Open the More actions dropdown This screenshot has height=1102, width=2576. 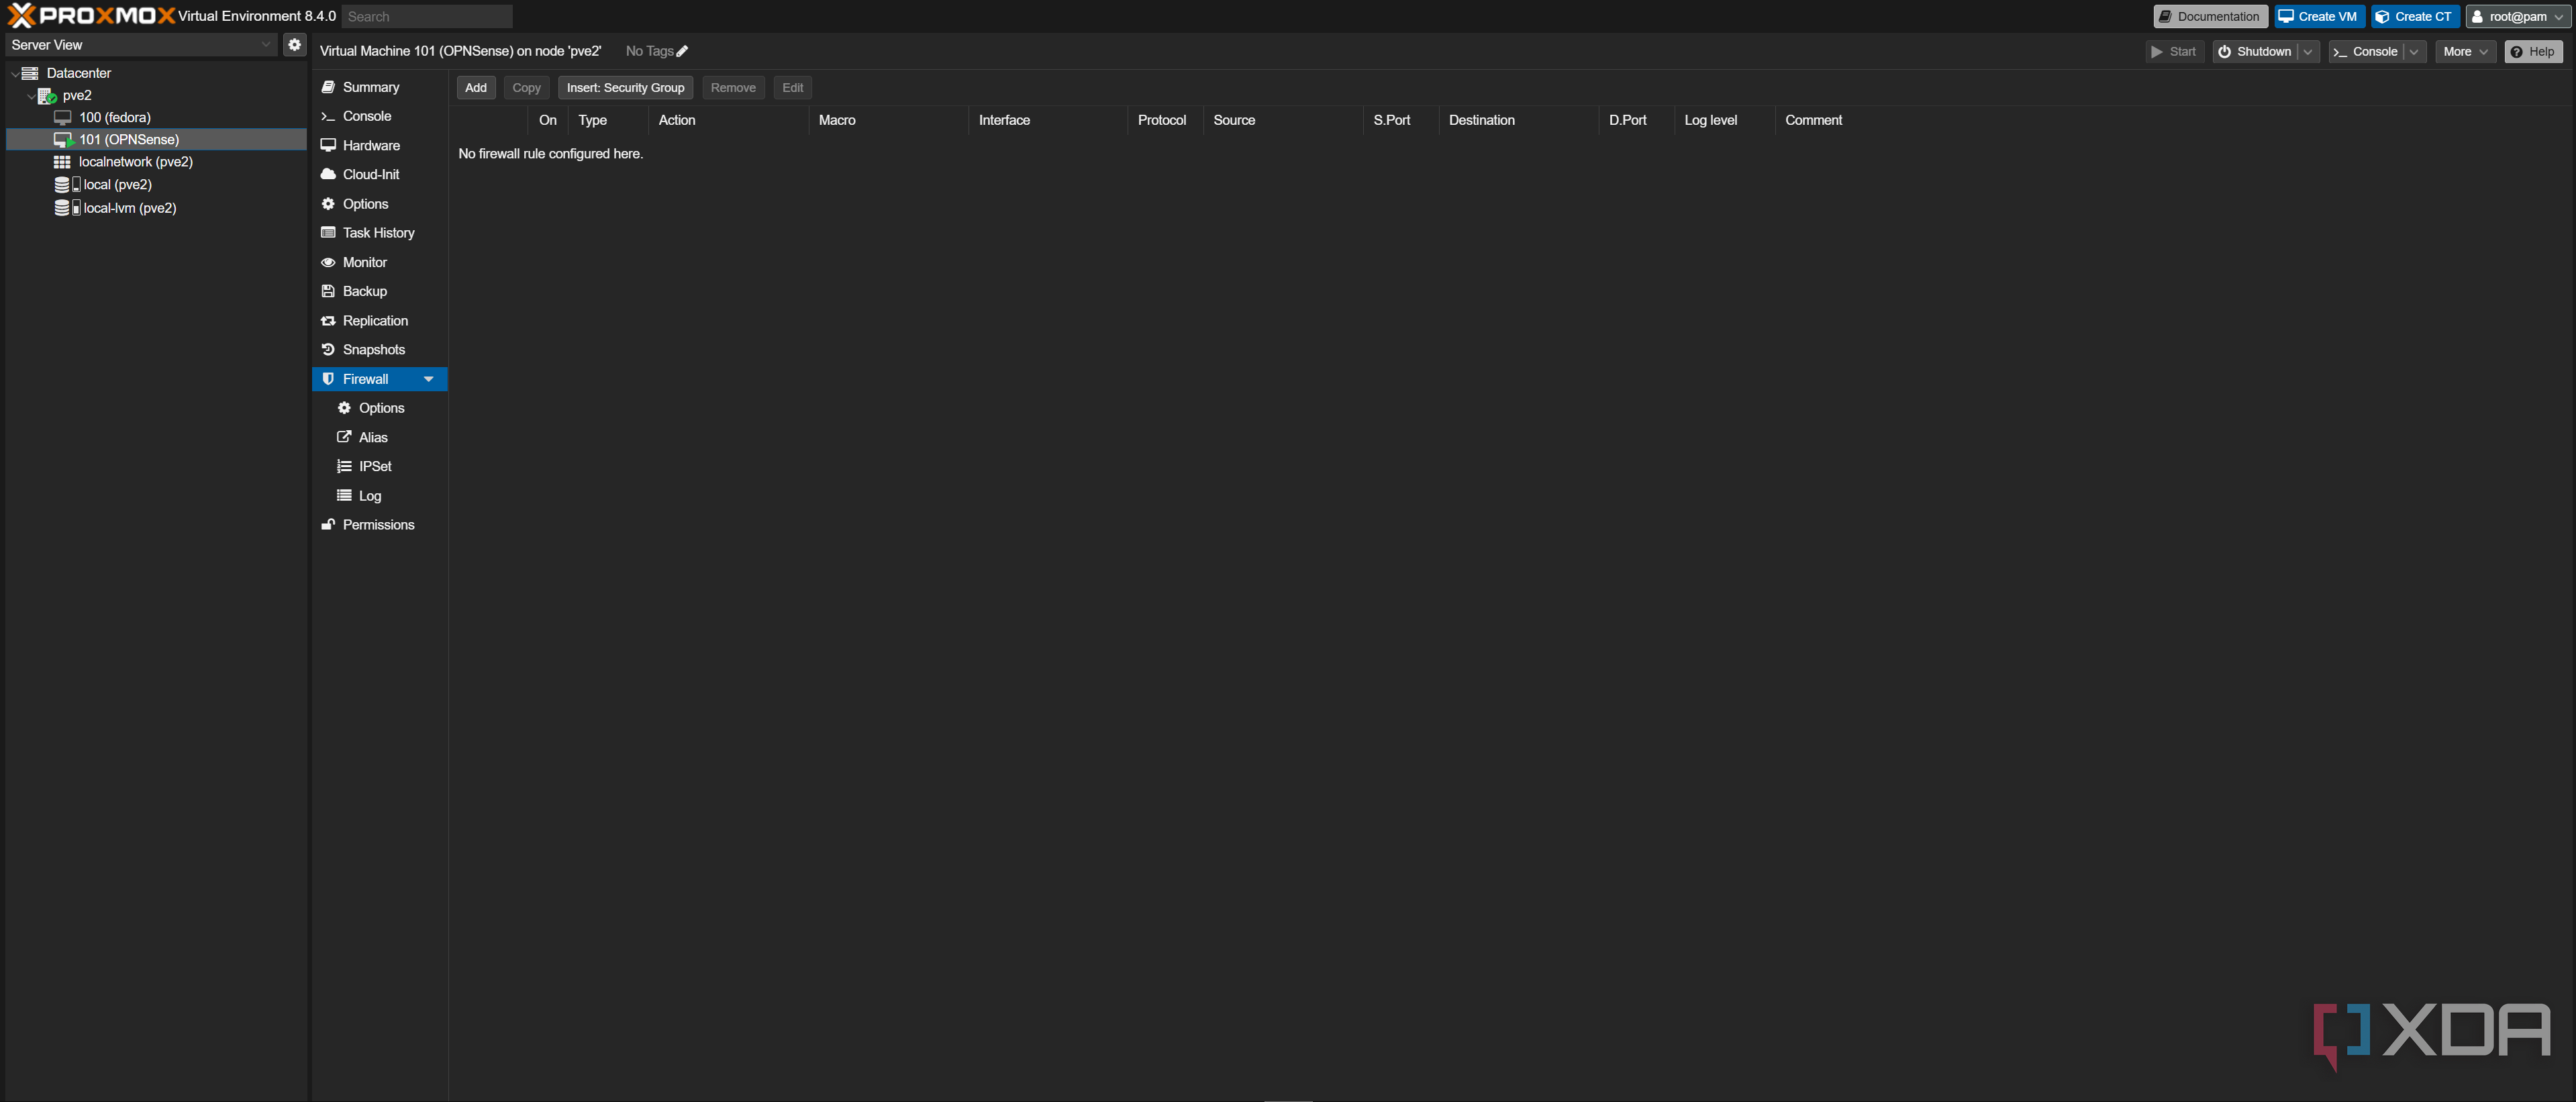coord(2465,52)
